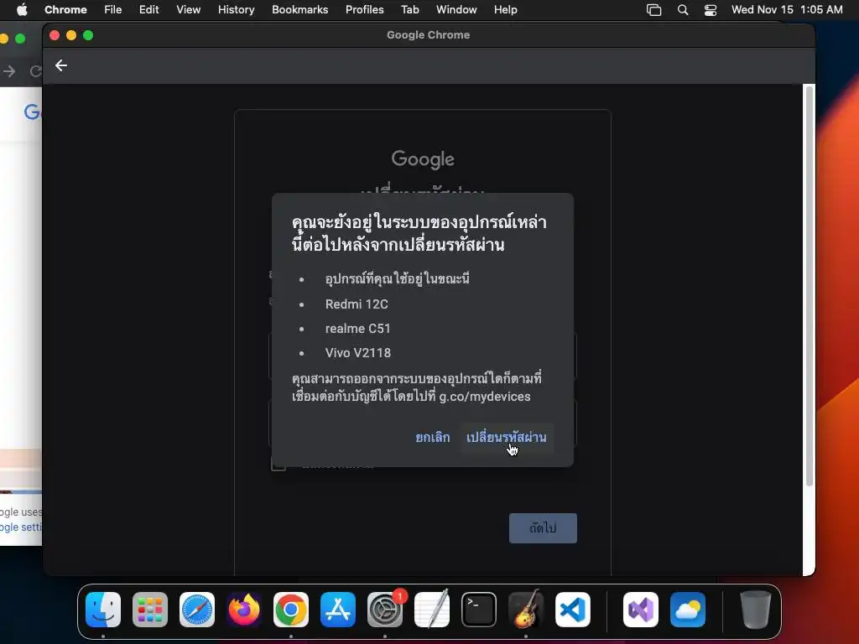Open the History menu
This screenshot has width=859, height=644.
point(236,10)
